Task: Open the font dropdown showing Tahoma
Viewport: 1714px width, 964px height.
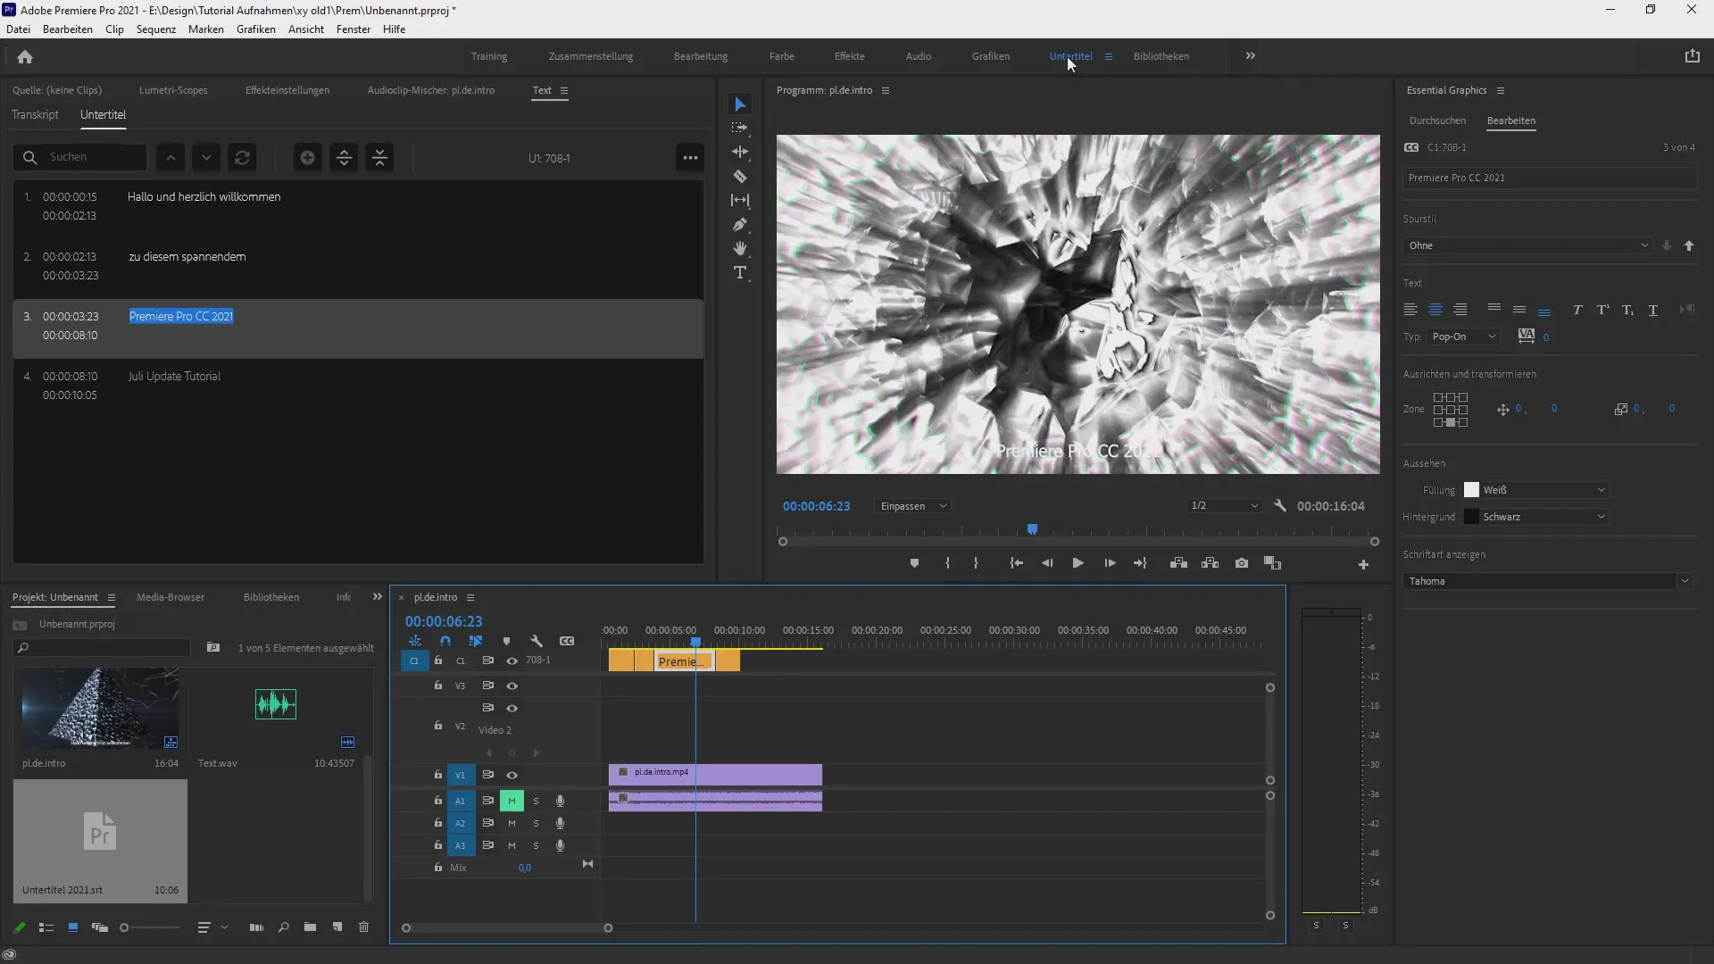Action: 1548,581
